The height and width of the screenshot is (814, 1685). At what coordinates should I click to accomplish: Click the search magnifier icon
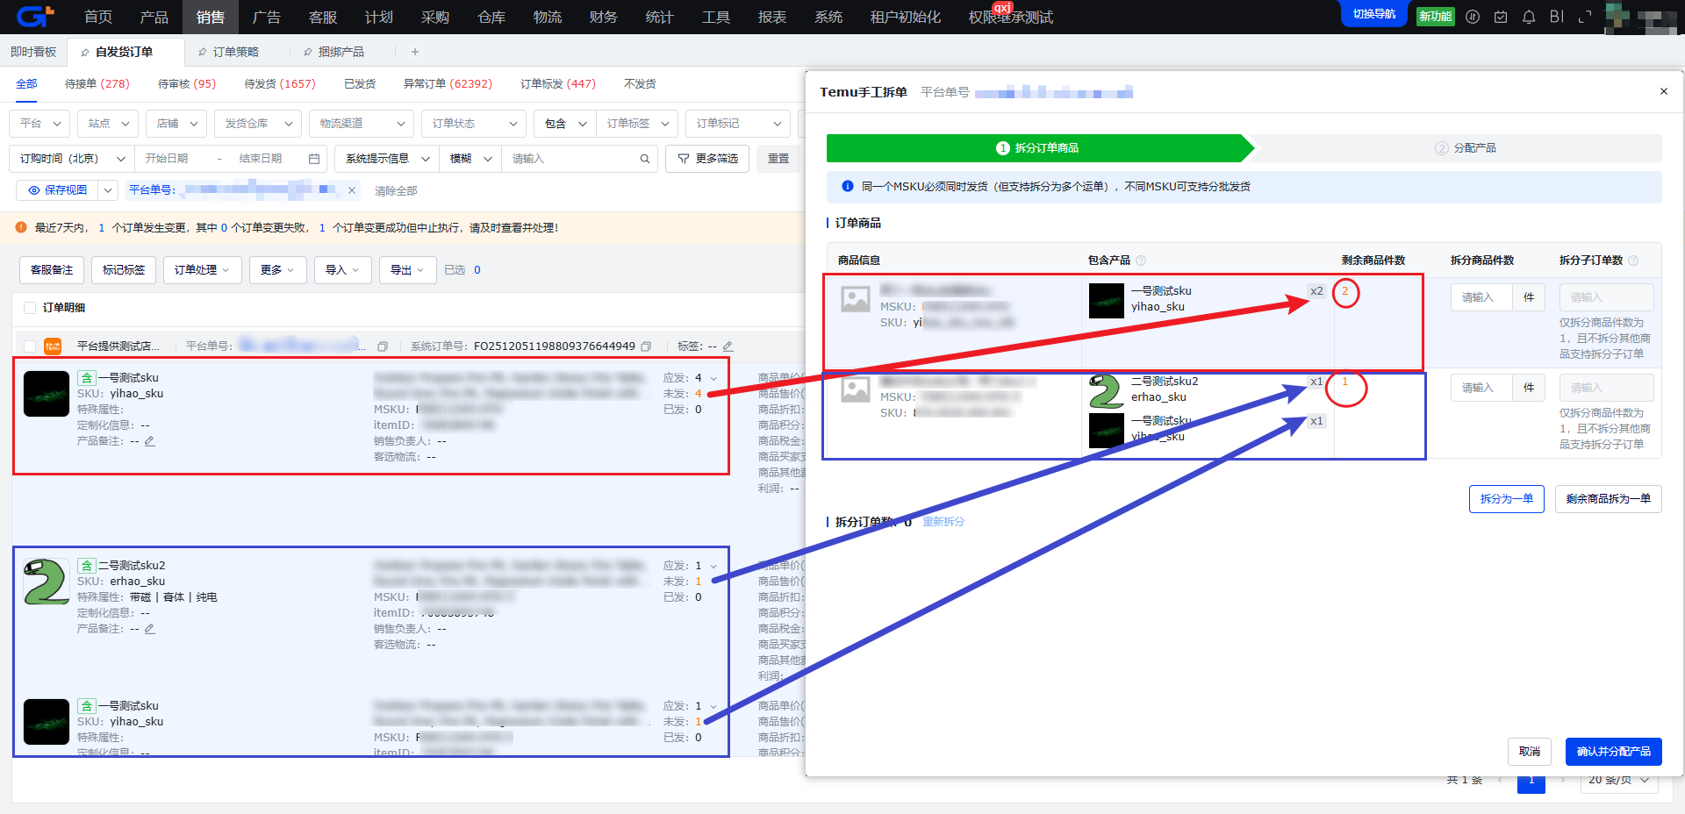point(645,159)
